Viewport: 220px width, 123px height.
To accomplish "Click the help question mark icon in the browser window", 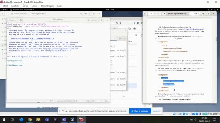I will coord(130,29).
